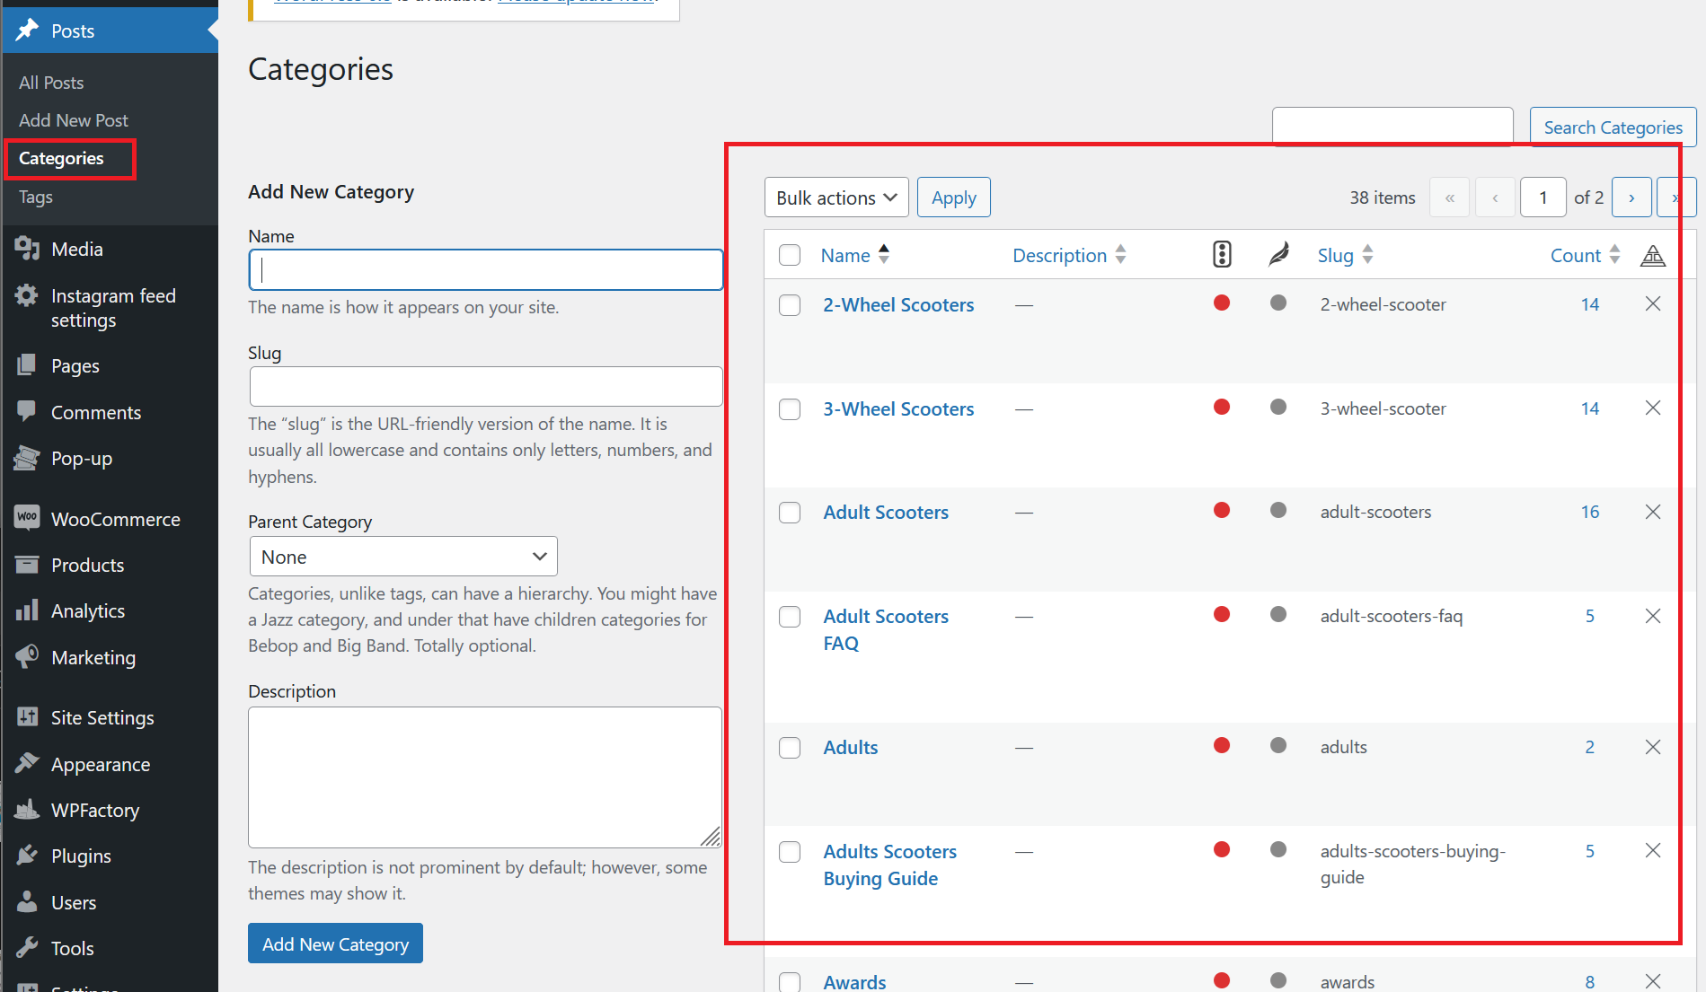Click the X icon in Adults Scooters Buying Guide row
Screen dimensions: 1706x992
coord(1653,850)
